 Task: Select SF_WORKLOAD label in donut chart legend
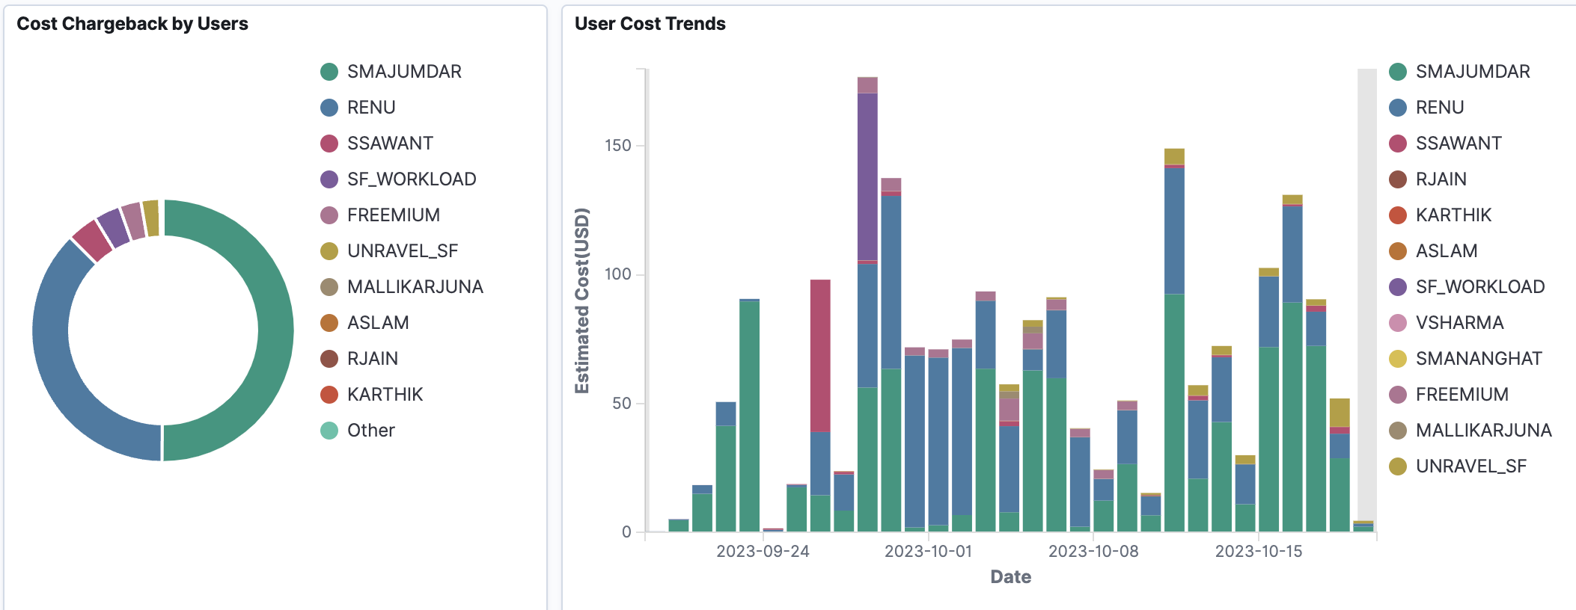[412, 179]
